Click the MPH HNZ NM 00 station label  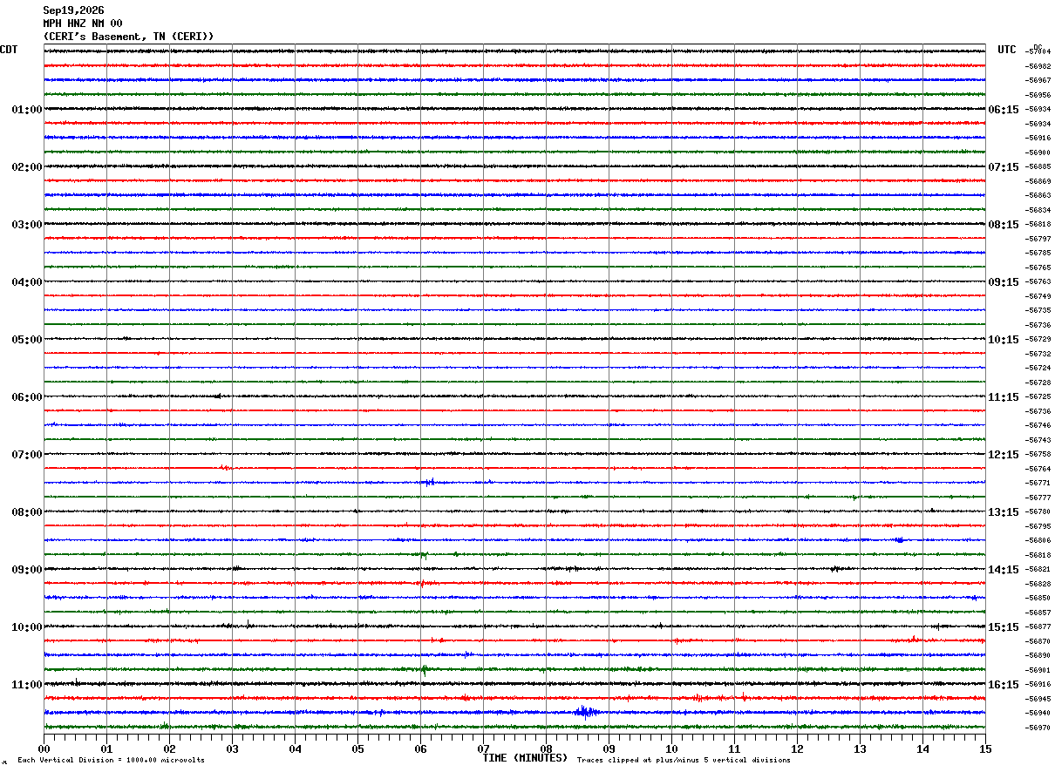click(83, 24)
